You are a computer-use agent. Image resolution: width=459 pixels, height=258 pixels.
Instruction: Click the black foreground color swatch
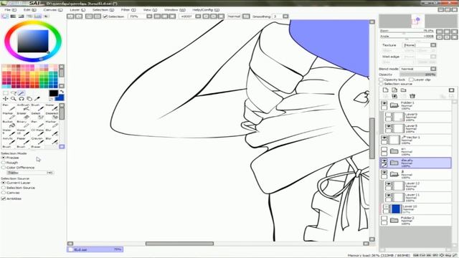tap(53, 93)
